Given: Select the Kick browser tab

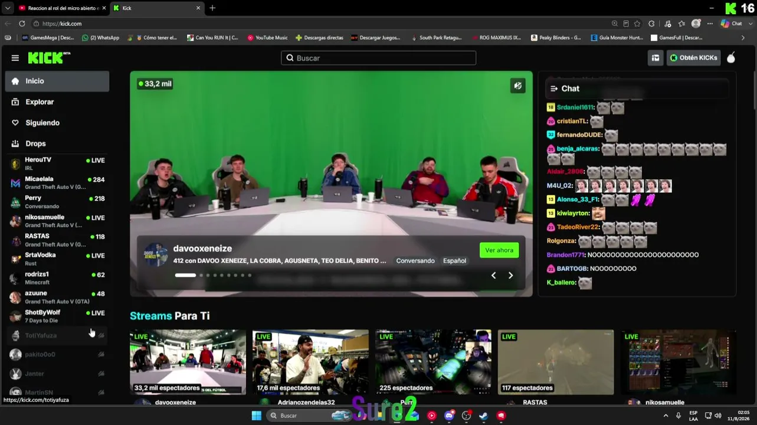Looking at the screenshot, I should [x=157, y=8].
